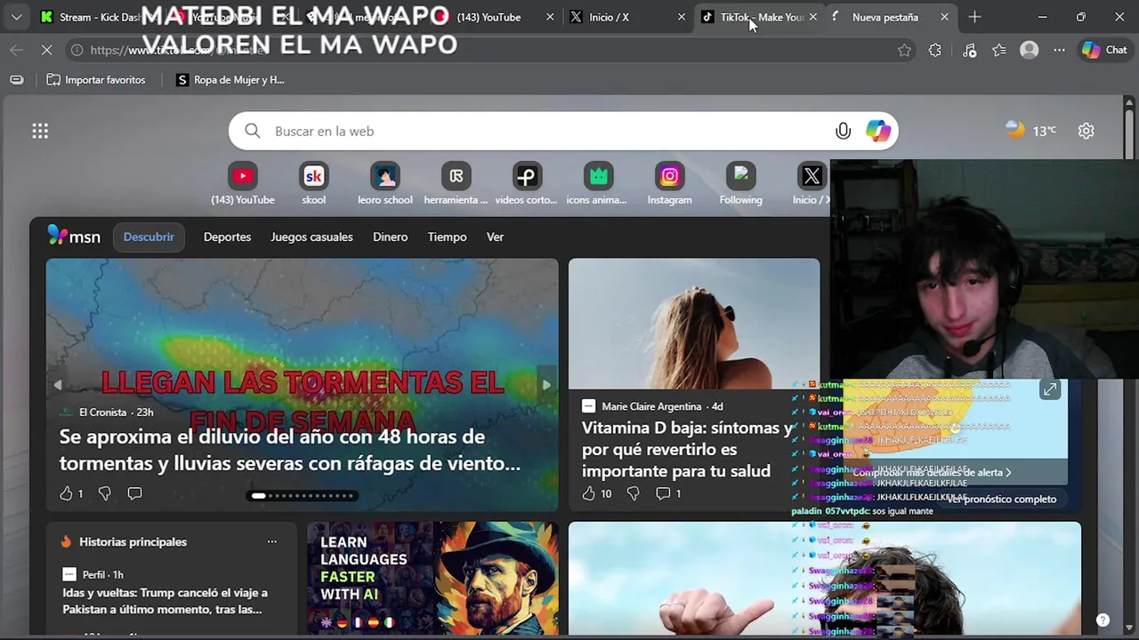Go to next carousel story arrow
Viewport: 1139px width, 640px height.
[546, 385]
